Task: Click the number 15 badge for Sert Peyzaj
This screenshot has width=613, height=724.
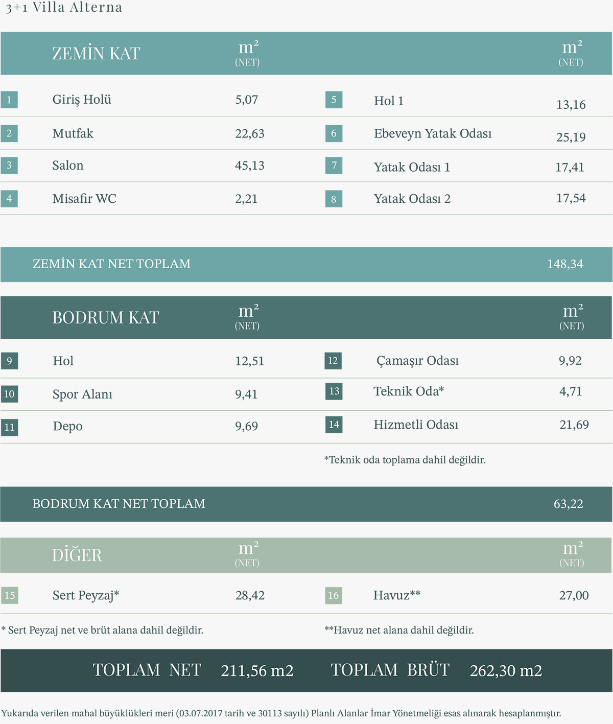Action: tap(9, 595)
